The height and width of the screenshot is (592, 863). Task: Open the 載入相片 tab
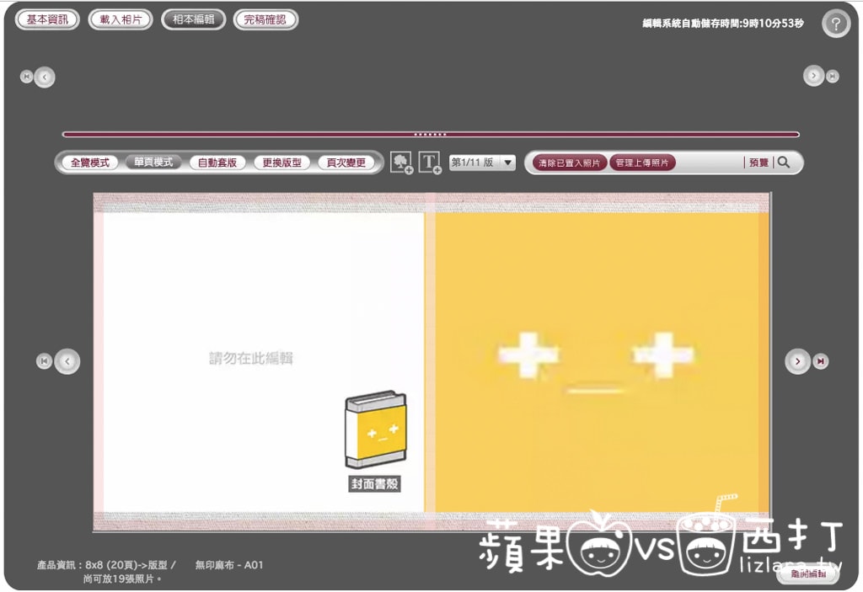click(121, 19)
